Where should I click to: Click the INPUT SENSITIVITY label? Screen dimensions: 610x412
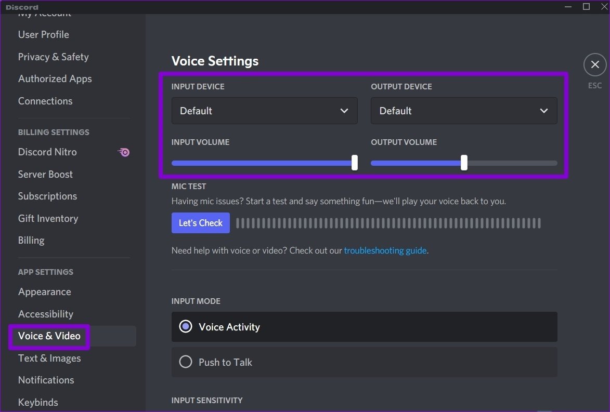point(207,401)
